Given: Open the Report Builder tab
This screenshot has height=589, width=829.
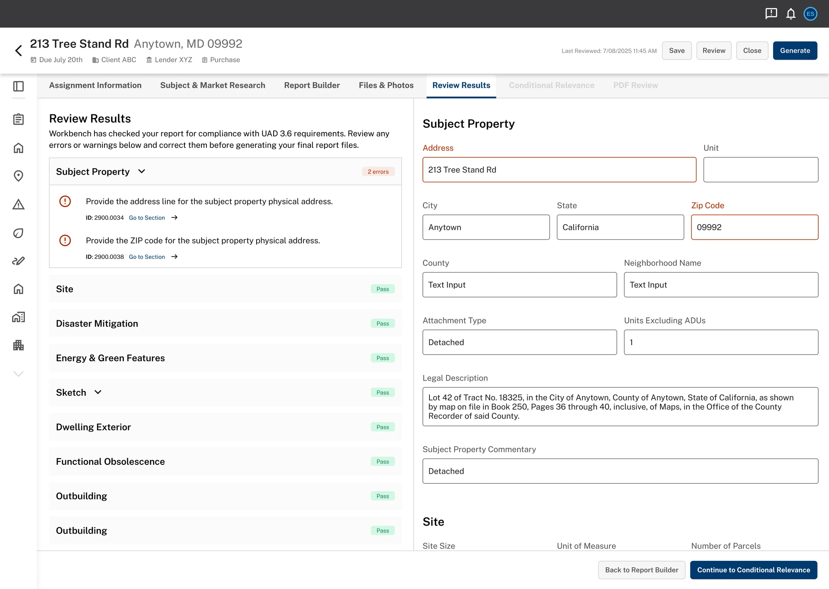Looking at the screenshot, I should coord(312,85).
